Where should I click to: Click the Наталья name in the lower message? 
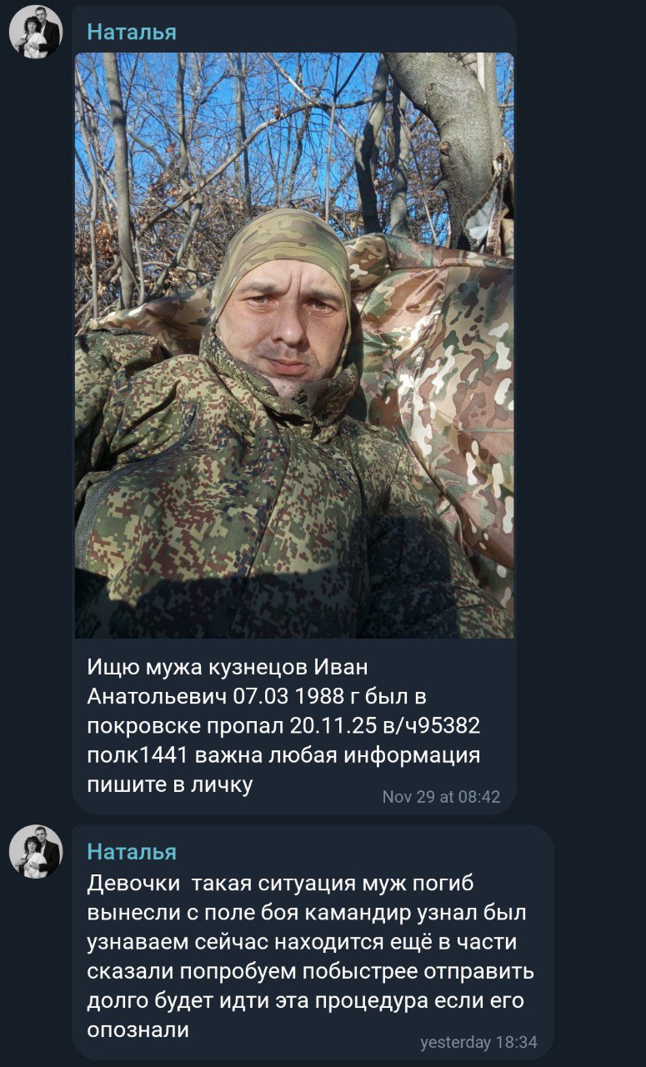(132, 852)
